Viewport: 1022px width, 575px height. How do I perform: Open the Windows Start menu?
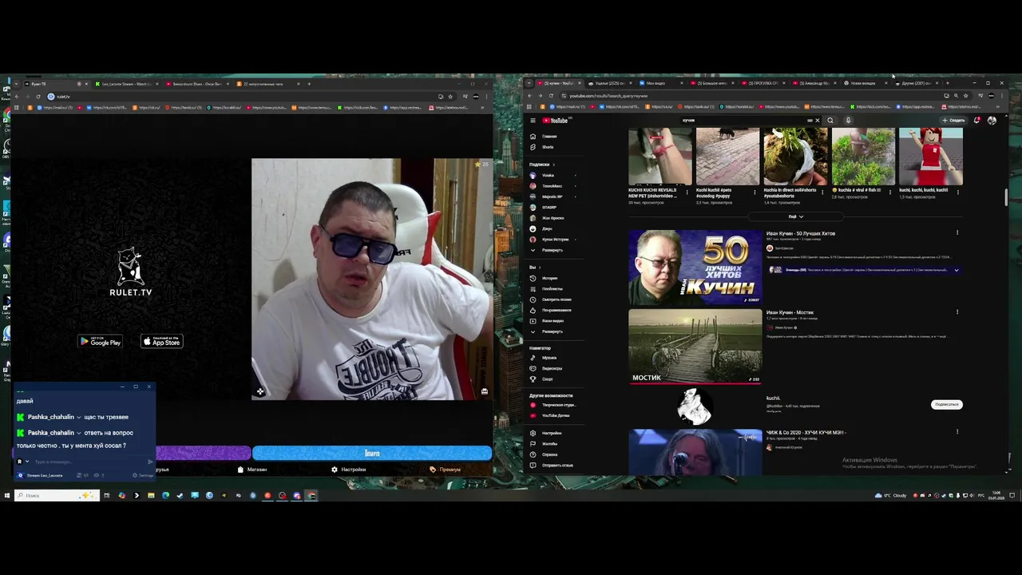click(x=6, y=495)
